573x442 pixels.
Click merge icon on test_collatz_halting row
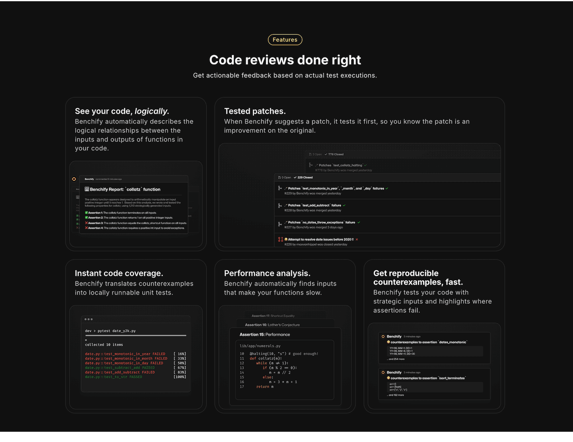click(311, 165)
